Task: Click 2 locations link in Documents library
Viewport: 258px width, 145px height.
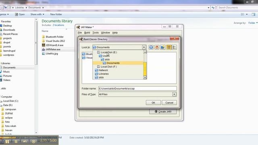Action: (x=58, y=25)
